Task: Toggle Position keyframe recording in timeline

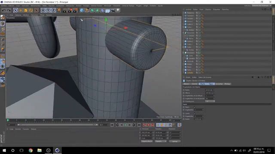Action: (158, 125)
